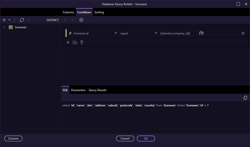The image size is (250, 147).
Task: Select the licensees table icon
Action: 11,27
